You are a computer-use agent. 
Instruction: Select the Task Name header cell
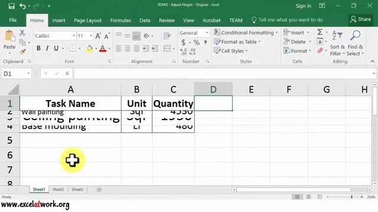click(70, 104)
